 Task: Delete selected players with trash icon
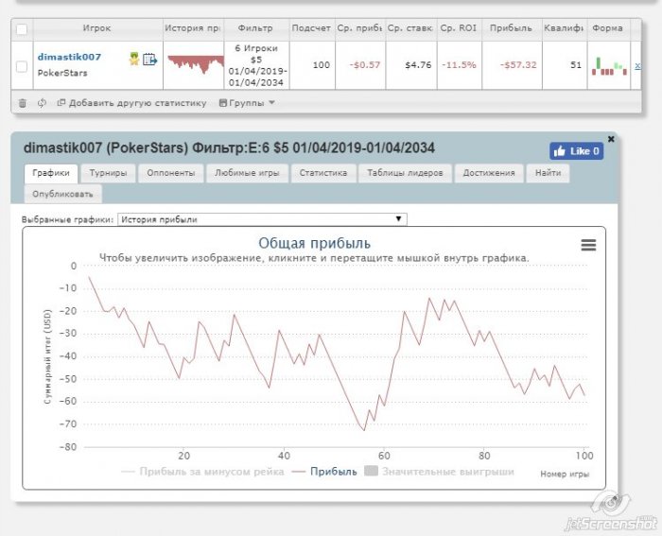pos(23,103)
